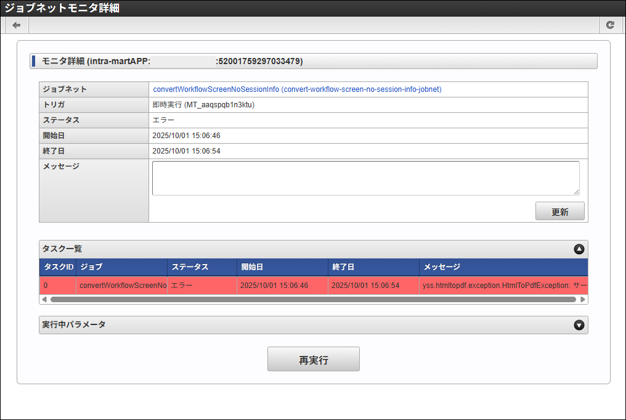Click the scrollbar right arrow

pos(582,299)
